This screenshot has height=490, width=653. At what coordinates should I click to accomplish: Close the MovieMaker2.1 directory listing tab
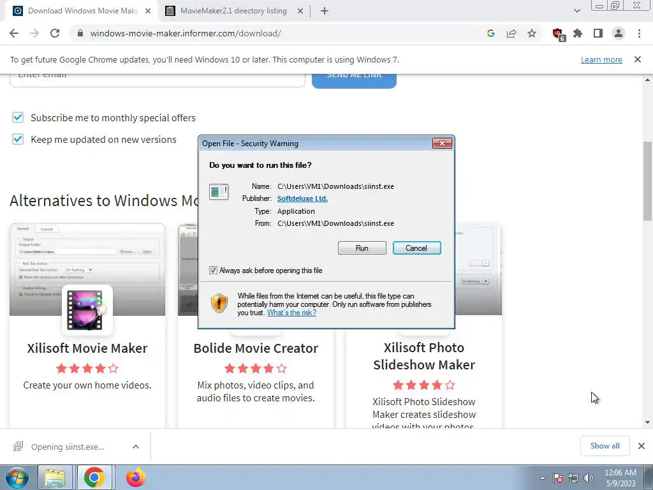click(x=300, y=11)
